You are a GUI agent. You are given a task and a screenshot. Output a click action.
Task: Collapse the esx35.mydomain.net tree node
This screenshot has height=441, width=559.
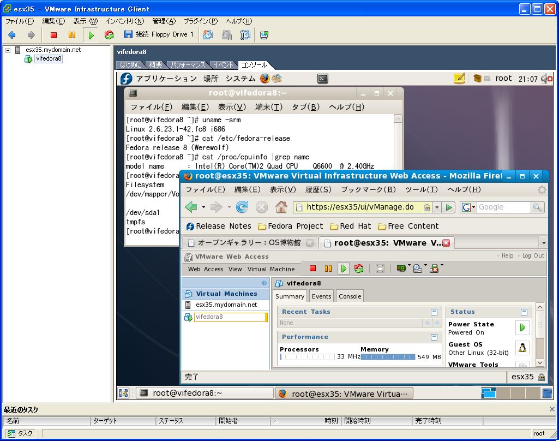[x=8, y=50]
